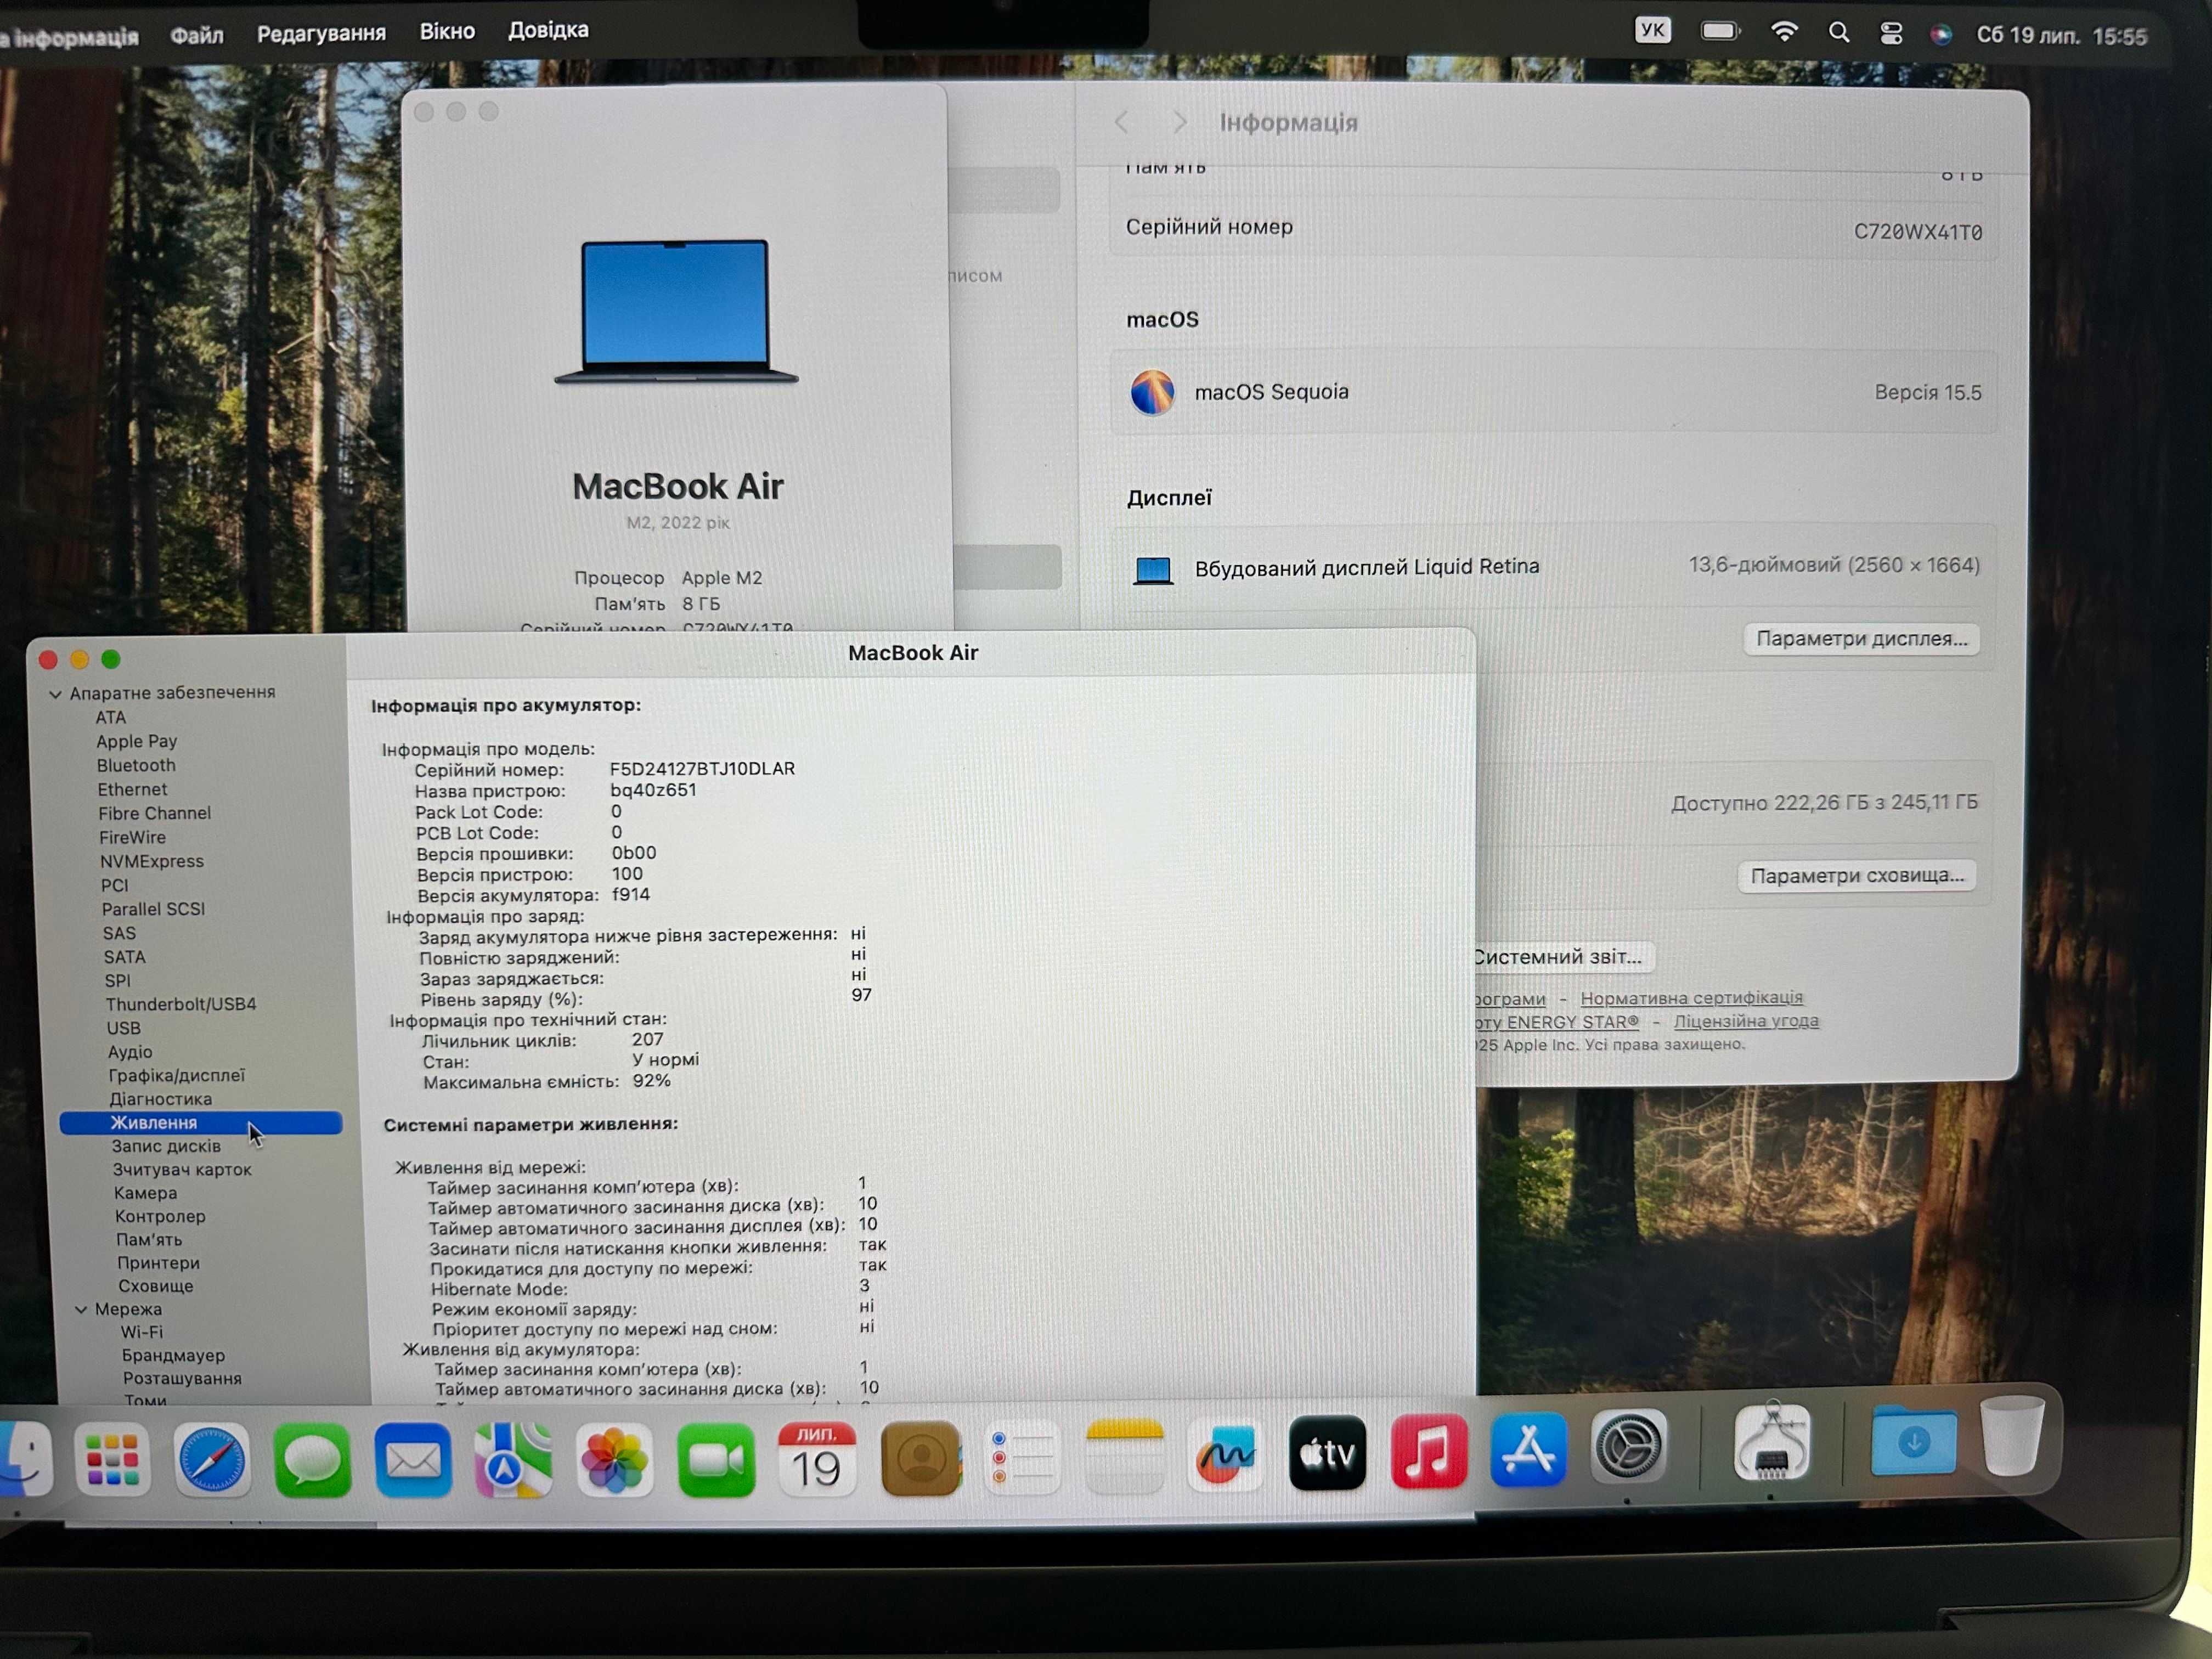Screen dimensions: 2212x1659
Task: Open Mail from the Dock
Action: point(413,1459)
